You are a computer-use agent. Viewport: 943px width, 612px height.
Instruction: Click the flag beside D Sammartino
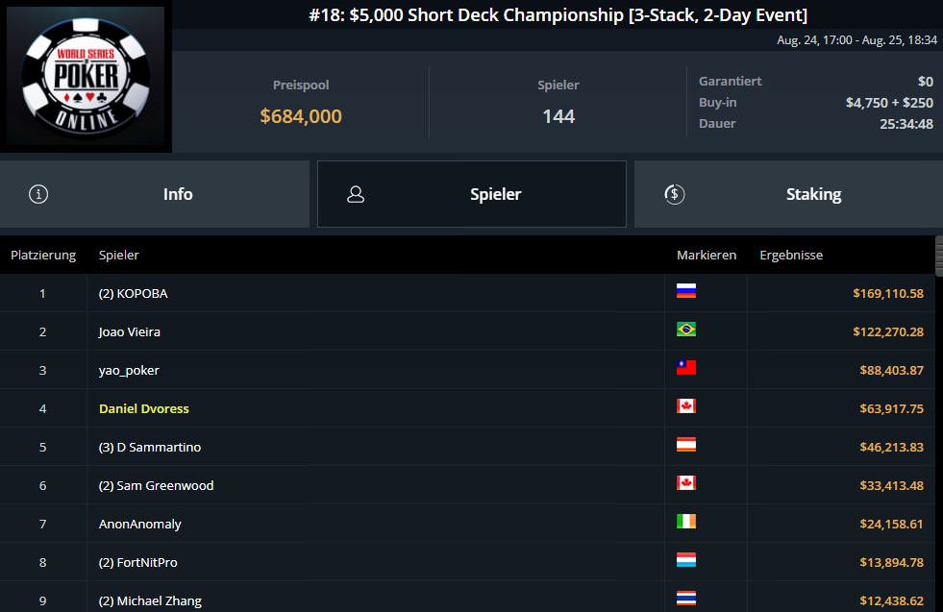686,445
